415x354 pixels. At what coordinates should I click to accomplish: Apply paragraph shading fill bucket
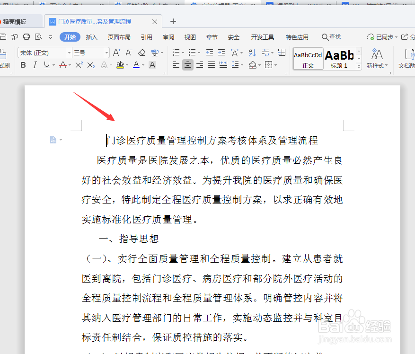253,65
